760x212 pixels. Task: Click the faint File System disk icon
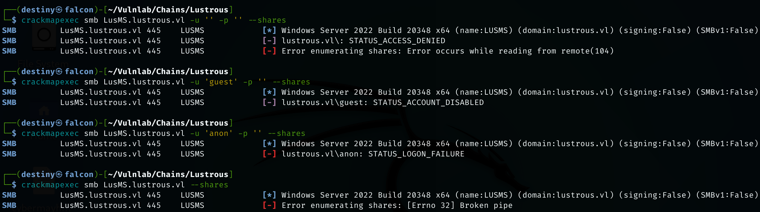click(44, 35)
